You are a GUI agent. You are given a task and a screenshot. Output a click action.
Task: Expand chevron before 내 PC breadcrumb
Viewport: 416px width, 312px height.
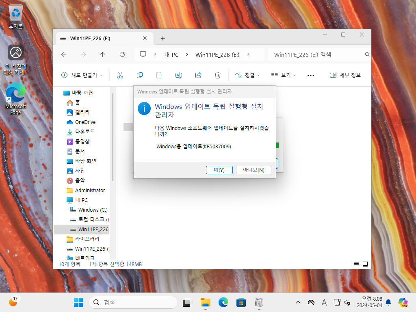tap(155, 55)
